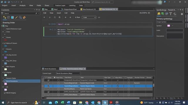188x105 pixels.
Task: Insert notebook cell below with plus icon
Action: click(x=44, y=17)
